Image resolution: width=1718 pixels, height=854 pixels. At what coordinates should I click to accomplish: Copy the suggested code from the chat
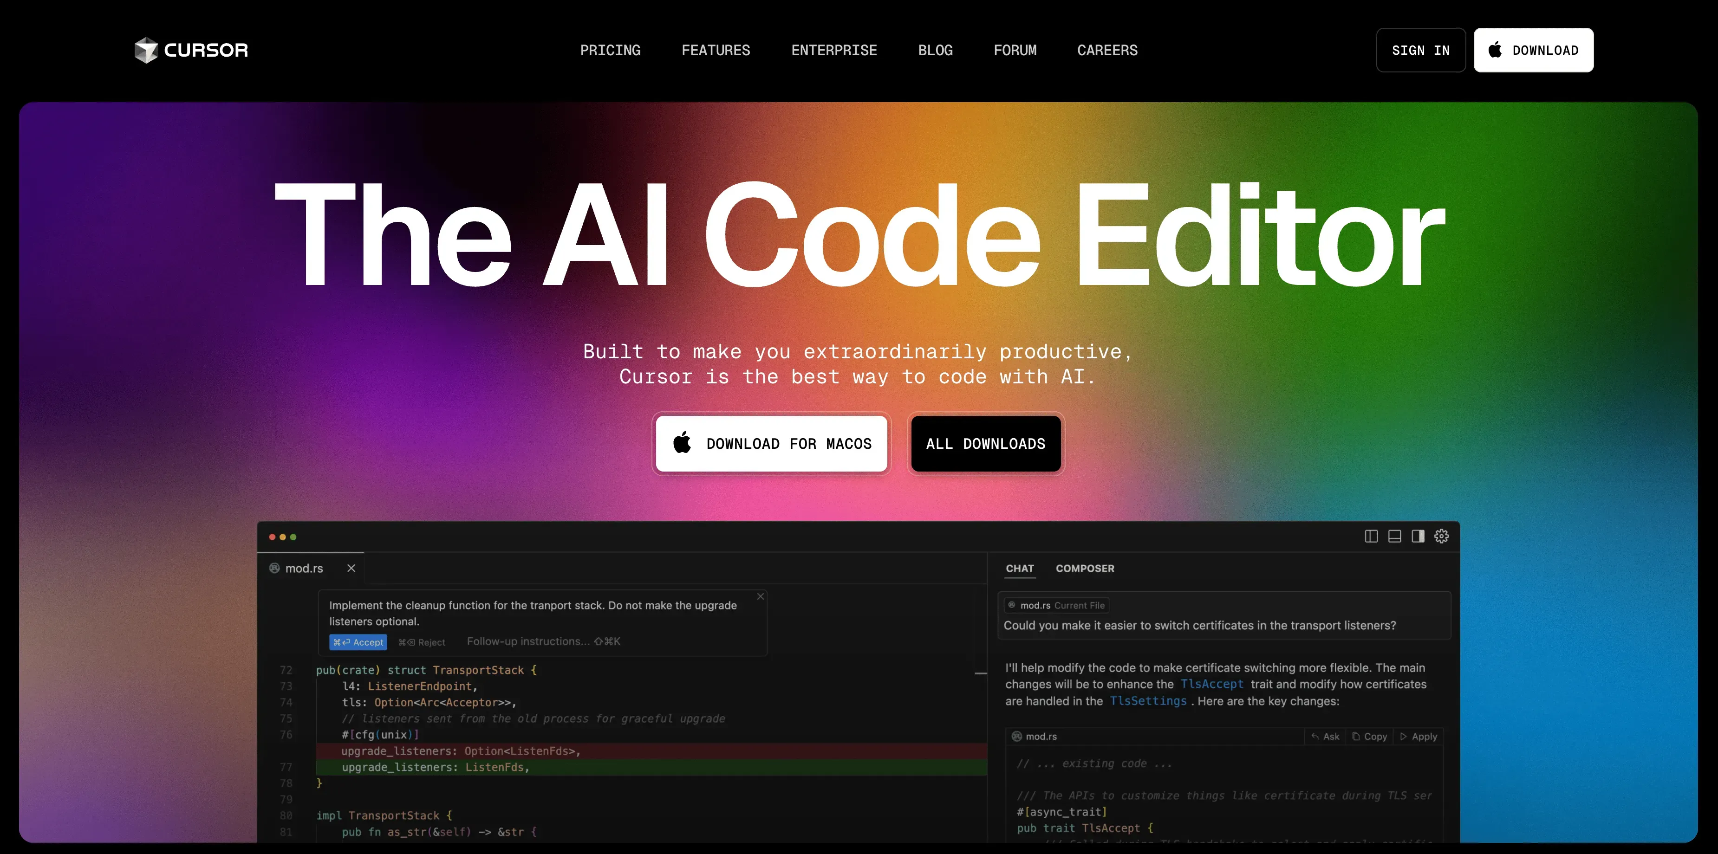pyautogui.click(x=1370, y=737)
